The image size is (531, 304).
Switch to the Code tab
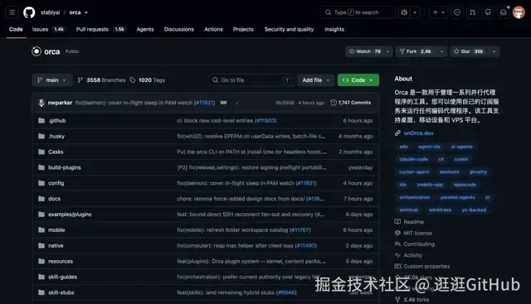(16, 30)
